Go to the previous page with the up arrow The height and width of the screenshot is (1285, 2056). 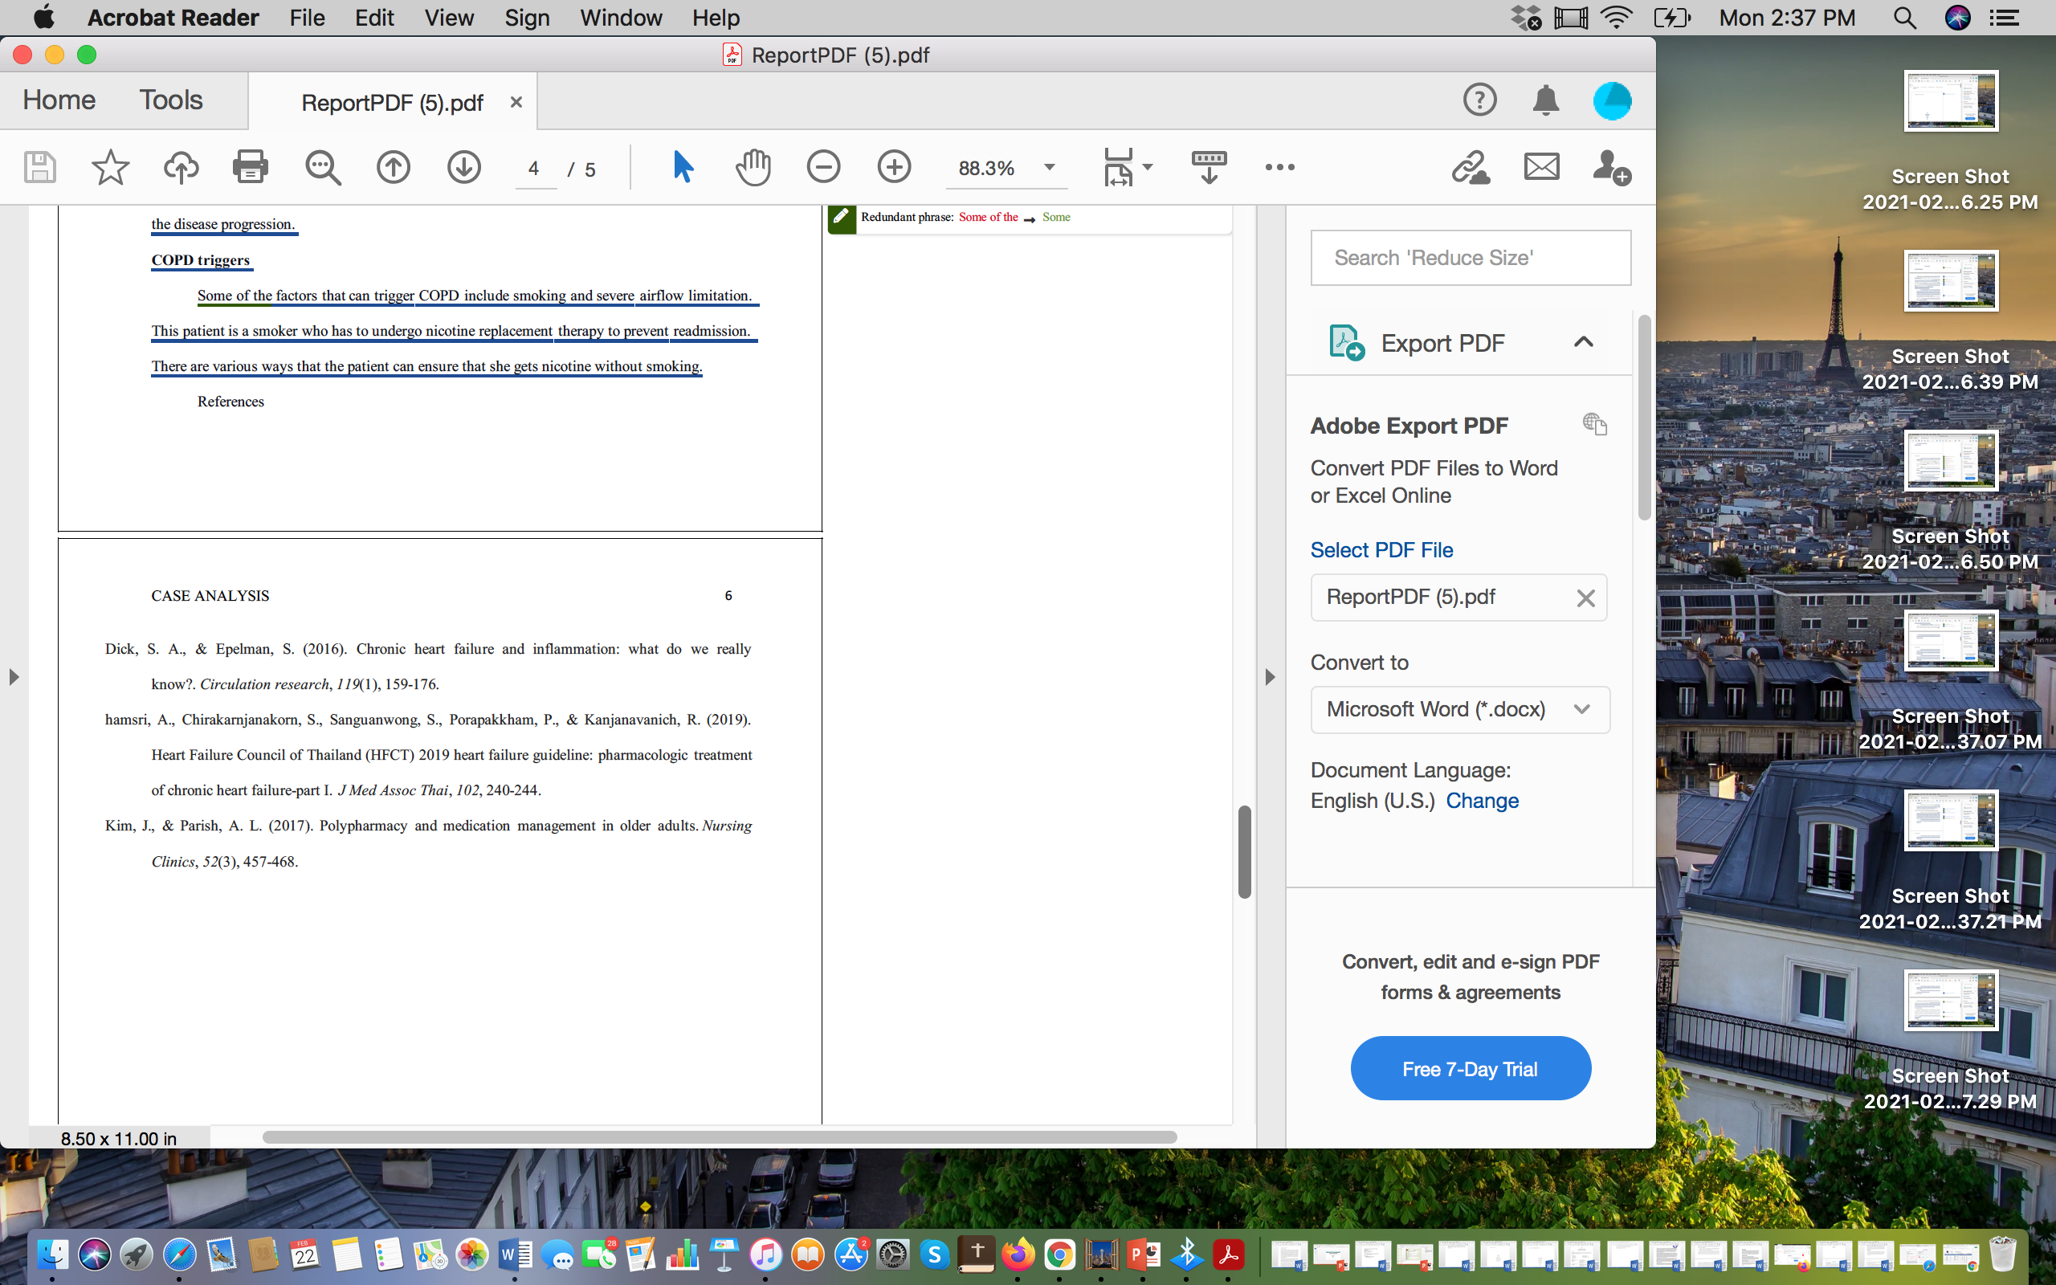[x=394, y=167]
